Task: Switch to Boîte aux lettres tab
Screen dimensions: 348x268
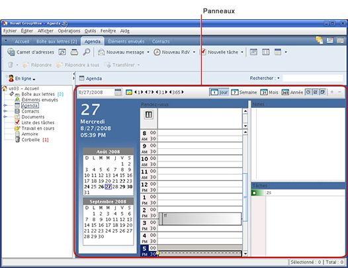Action: [x=57, y=42]
